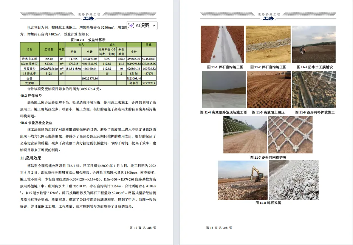Open the image for 图 11-1 碎石盲沟施工图
The height and width of the screenshot is (245, 353).
tap(222, 44)
